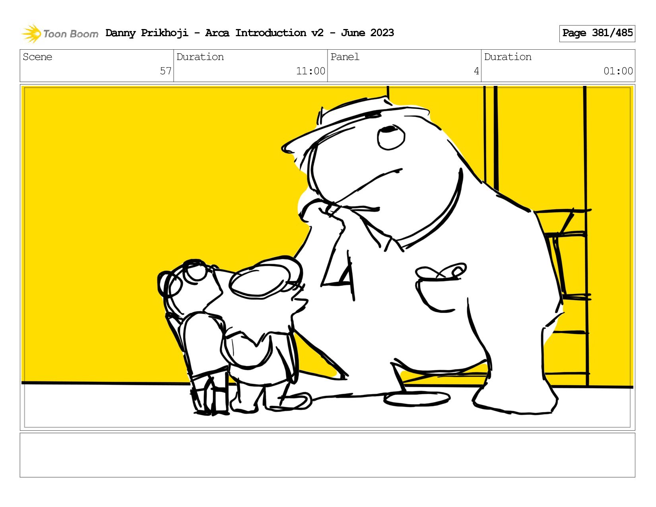Screen dimensions: 656x507
Task: Click the empty notes box below the panel
Action: click(327, 455)
